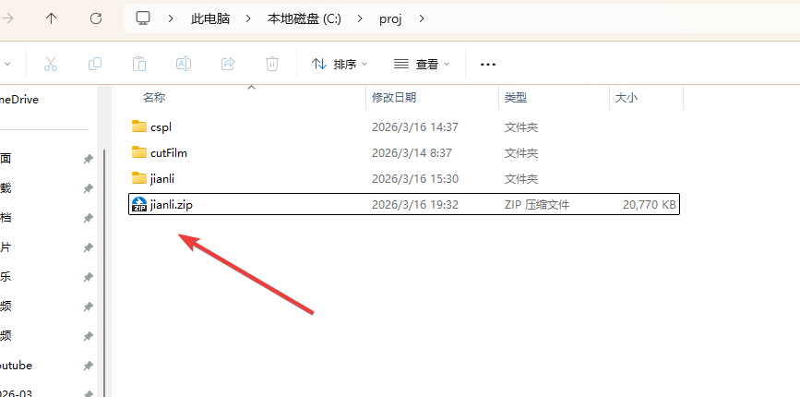
Task: Open the 排序 sort dropdown
Action: (x=340, y=64)
